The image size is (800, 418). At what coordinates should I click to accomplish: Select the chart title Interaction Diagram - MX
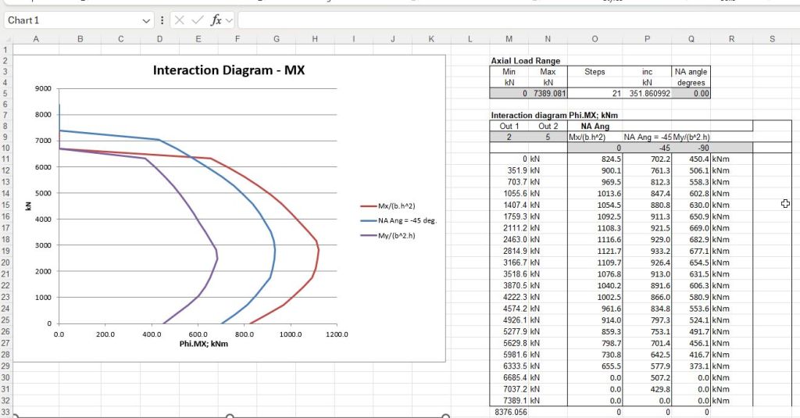click(229, 70)
